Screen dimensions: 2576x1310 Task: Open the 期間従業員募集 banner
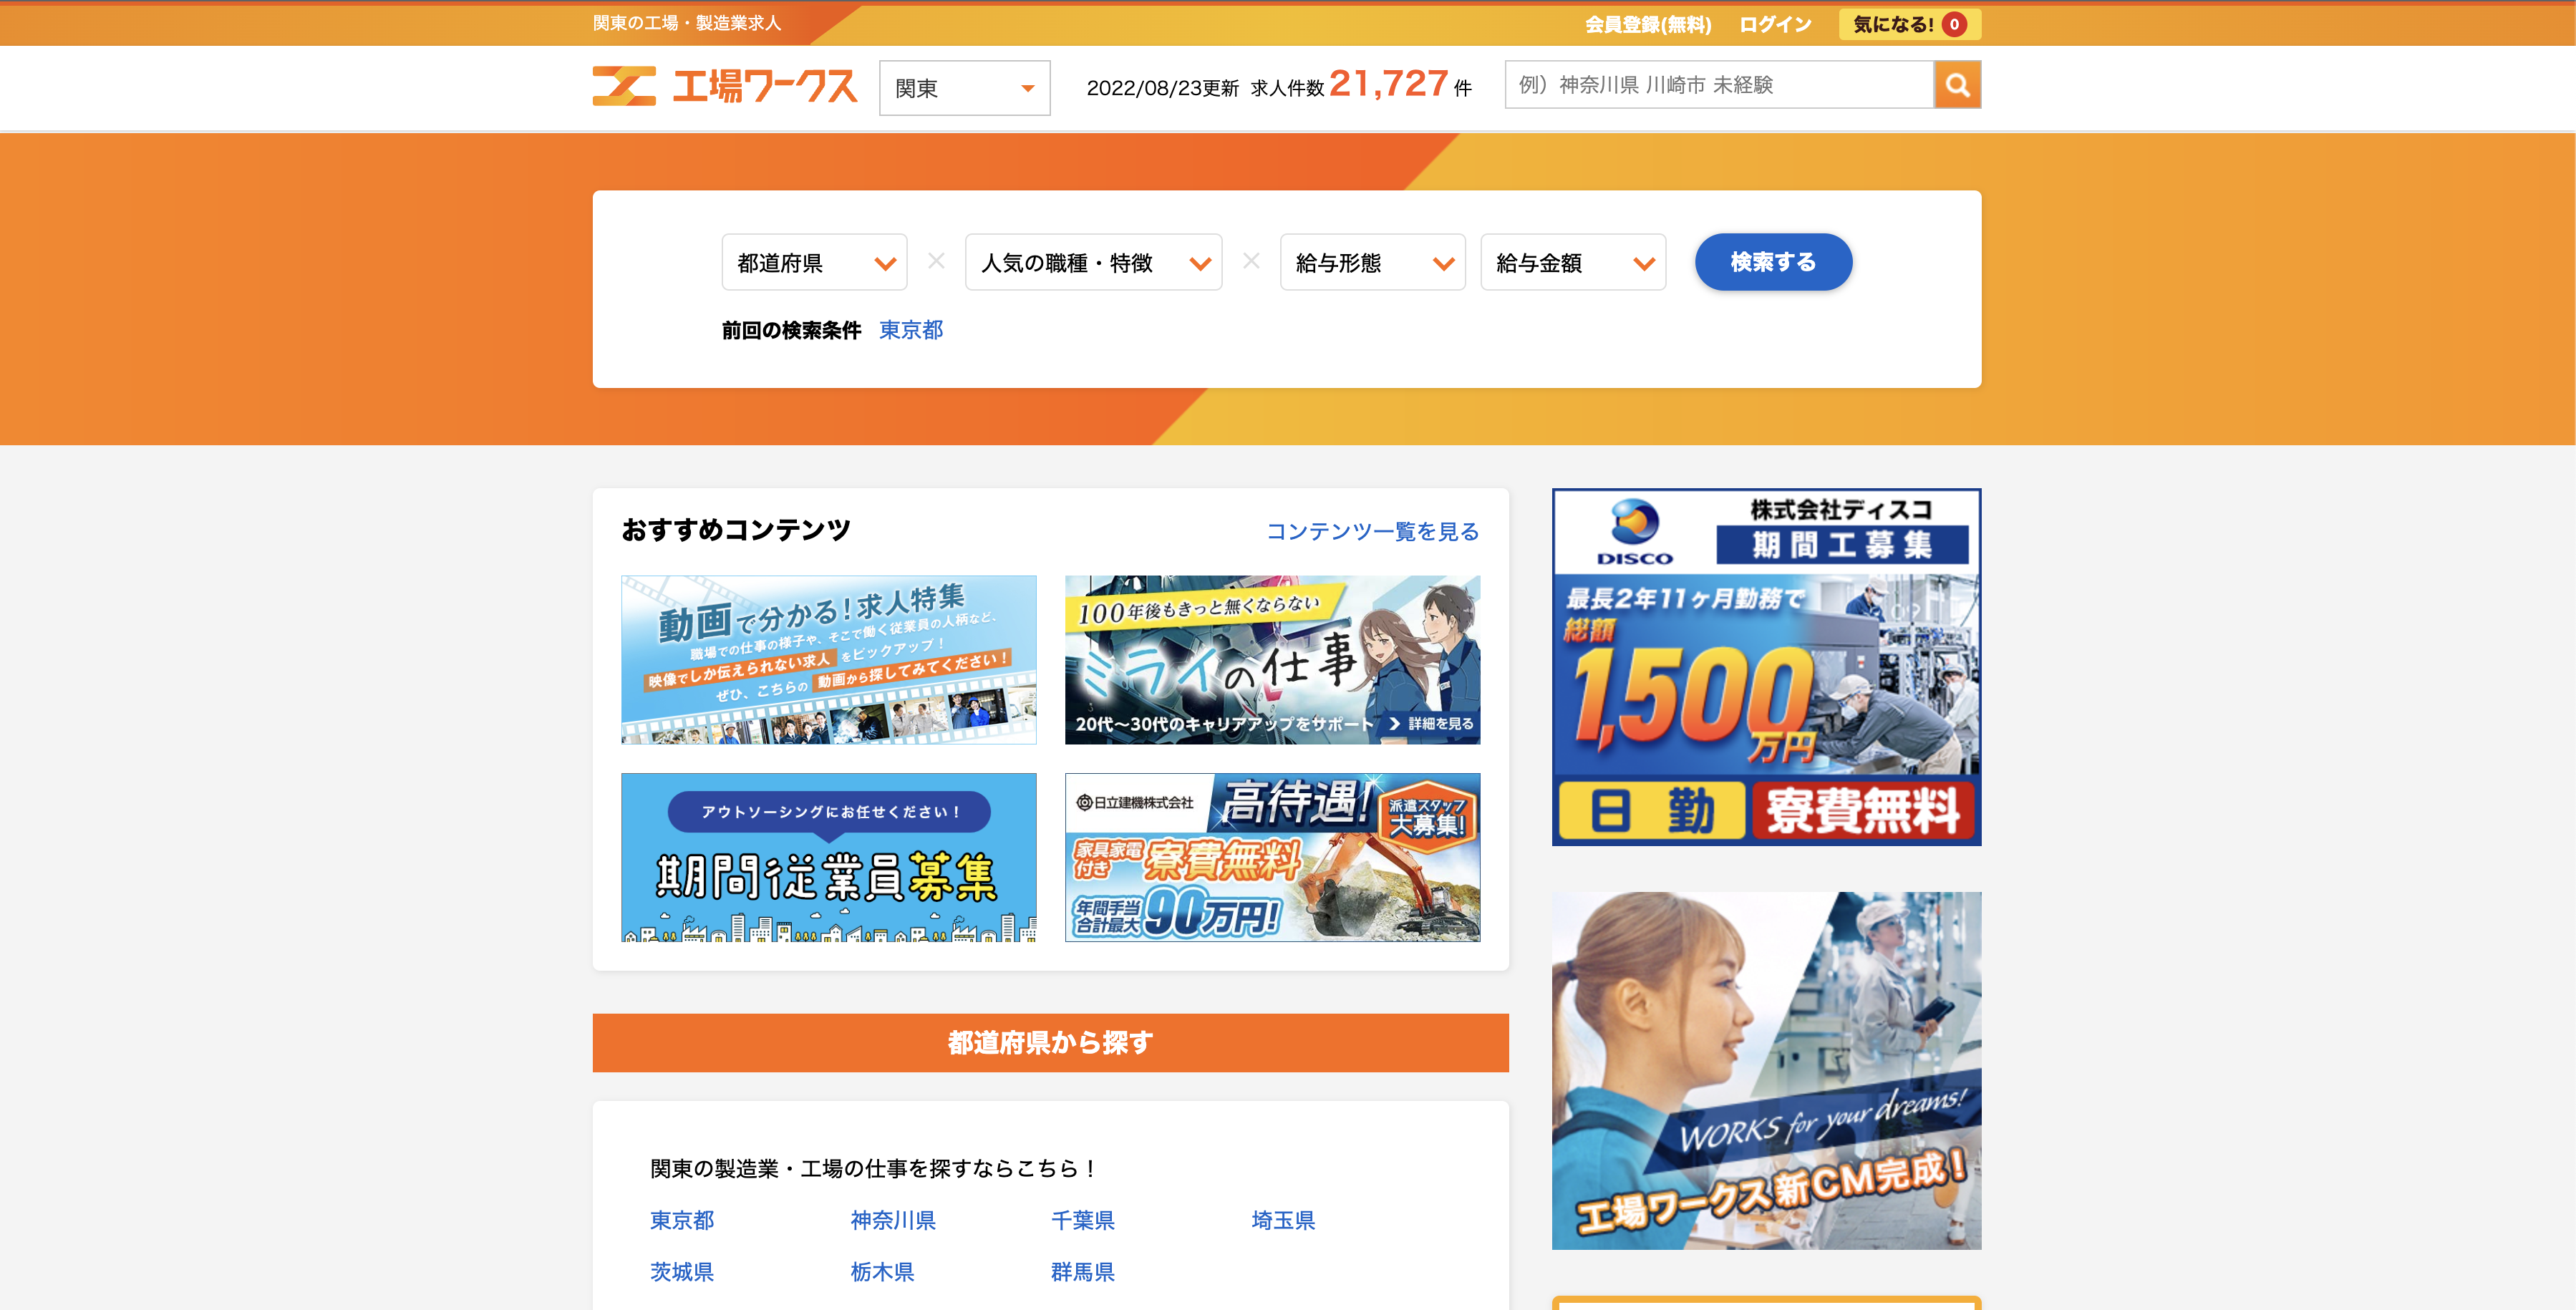coord(828,857)
